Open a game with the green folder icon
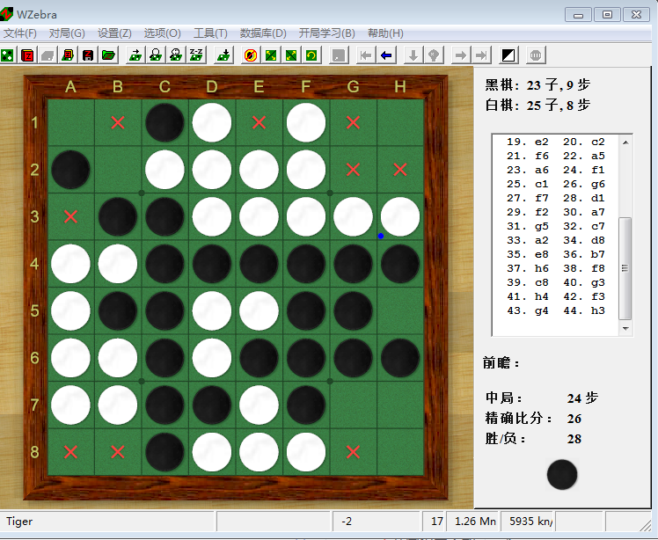658x540 pixels. click(108, 55)
